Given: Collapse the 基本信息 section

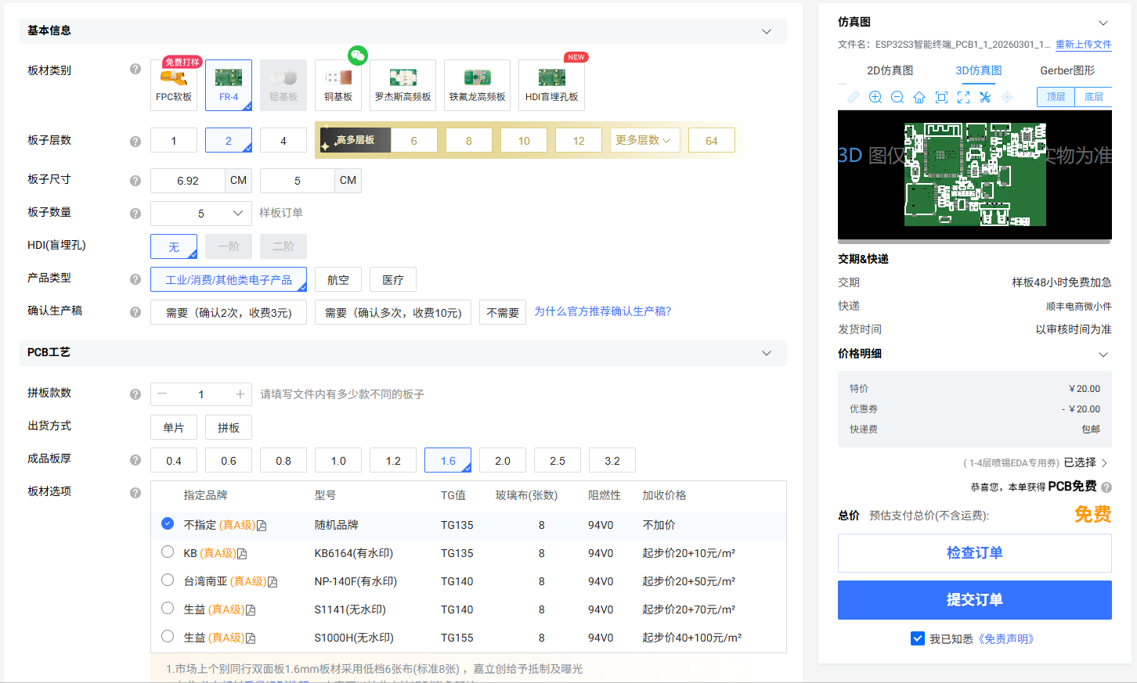Looking at the screenshot, I should pyautogui.click(x=767, y=31).
